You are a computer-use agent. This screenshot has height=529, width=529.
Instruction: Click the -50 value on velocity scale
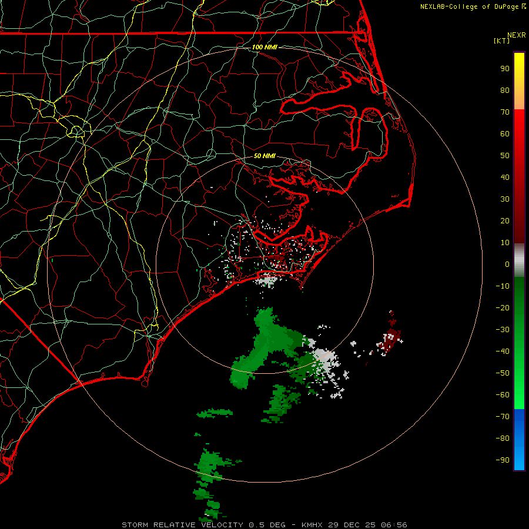tap(503, 373)
